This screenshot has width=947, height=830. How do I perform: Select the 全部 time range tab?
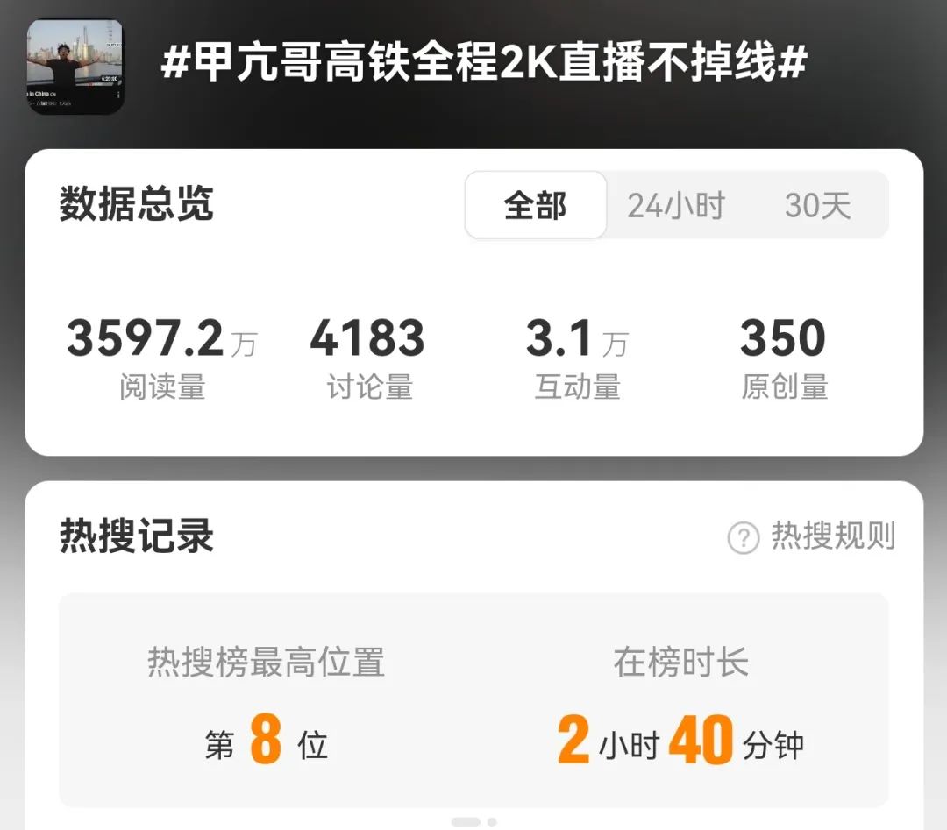coord(536,205)
